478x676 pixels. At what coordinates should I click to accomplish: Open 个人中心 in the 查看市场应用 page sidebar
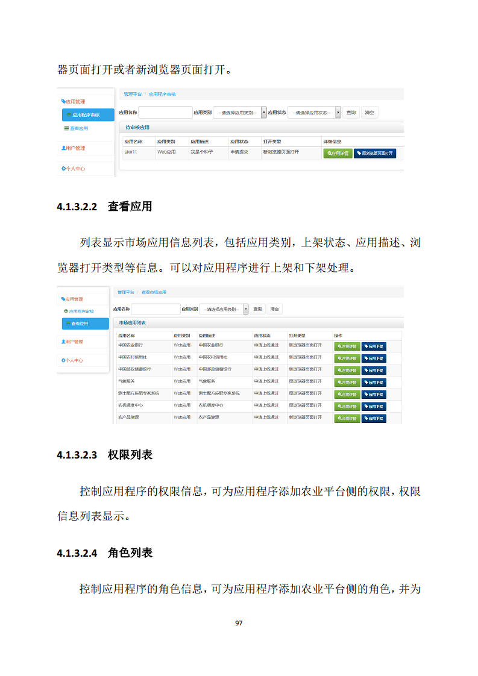72,360
